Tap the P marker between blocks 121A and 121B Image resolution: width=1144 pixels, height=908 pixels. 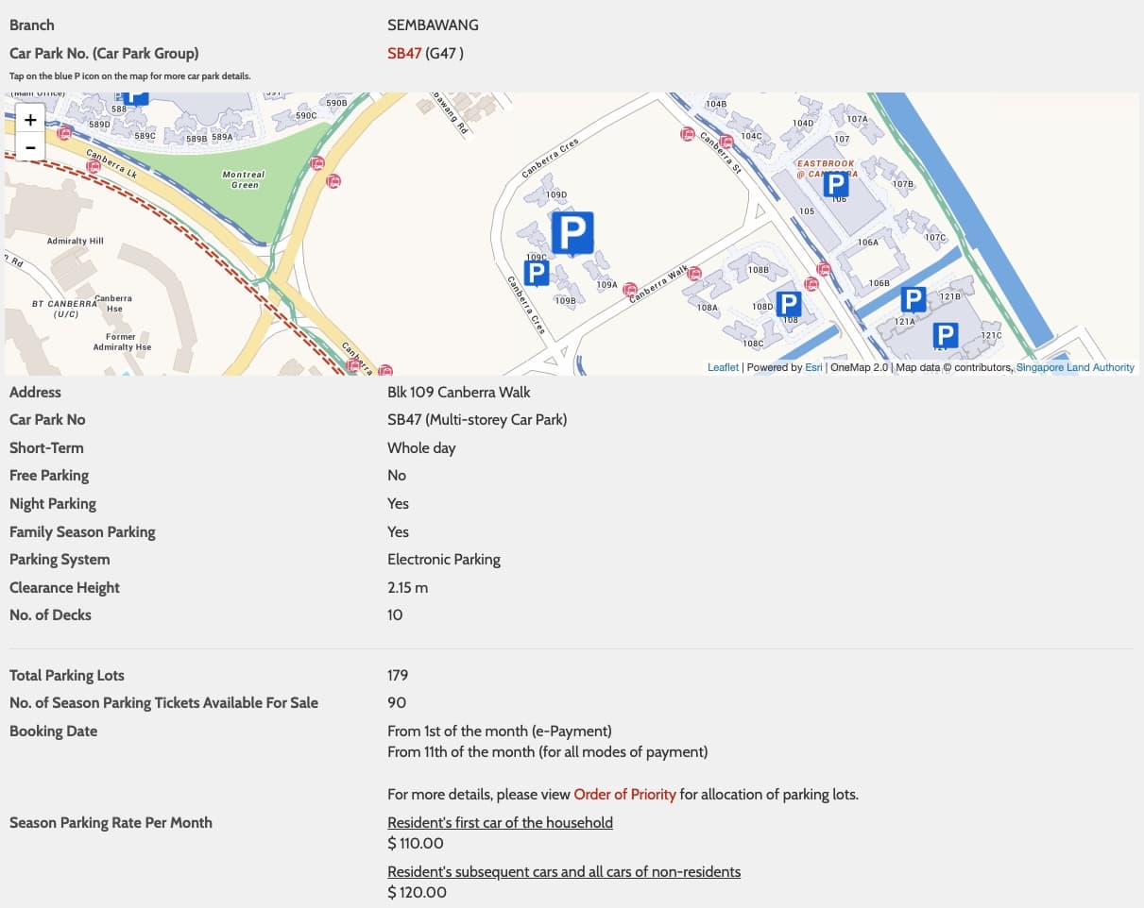(913, 300)
